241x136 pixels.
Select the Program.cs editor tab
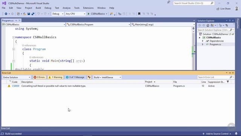tap(8, 20)
